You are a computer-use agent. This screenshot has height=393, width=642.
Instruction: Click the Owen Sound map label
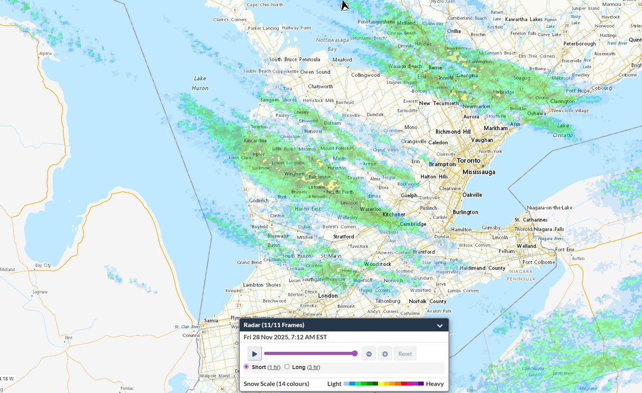click(x=315, y=72)
